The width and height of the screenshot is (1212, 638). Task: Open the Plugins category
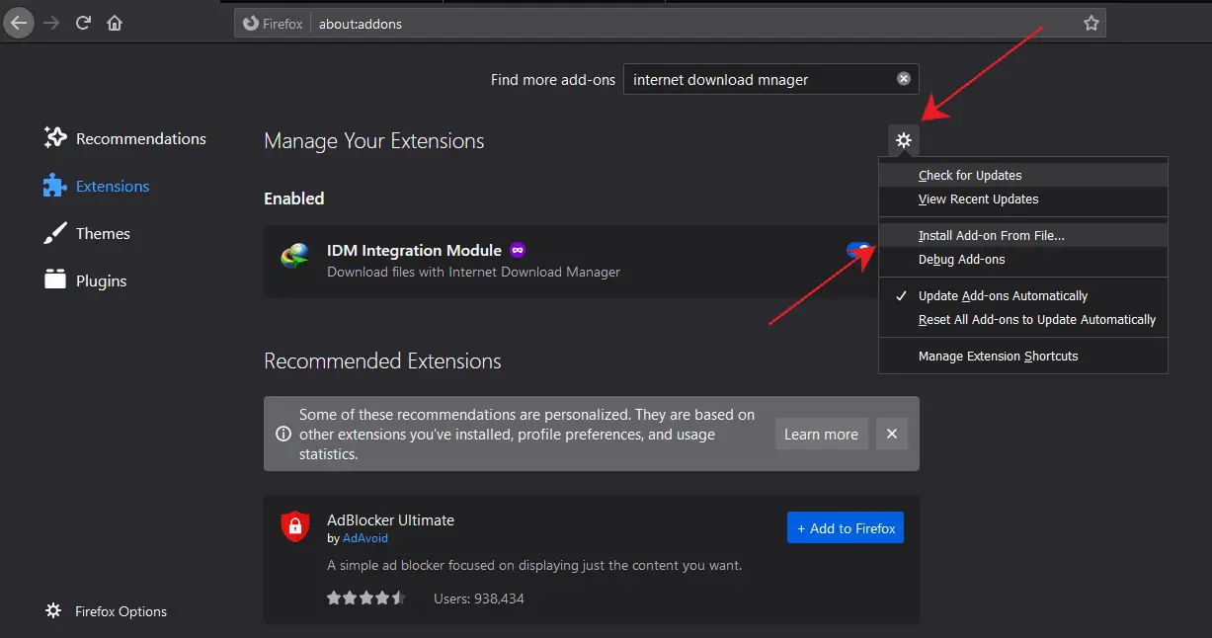click(85, 280)
